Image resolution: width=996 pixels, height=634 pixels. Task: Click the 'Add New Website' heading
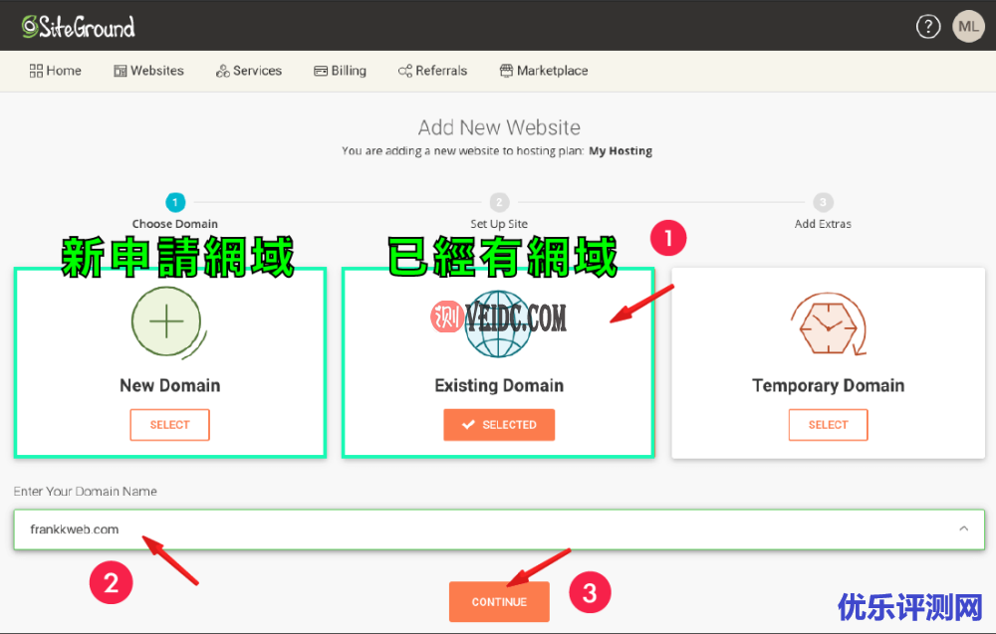tap(499, 127)
